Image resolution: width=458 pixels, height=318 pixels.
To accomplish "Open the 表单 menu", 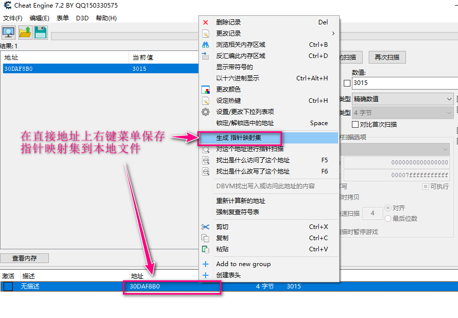I will point(63,18).
